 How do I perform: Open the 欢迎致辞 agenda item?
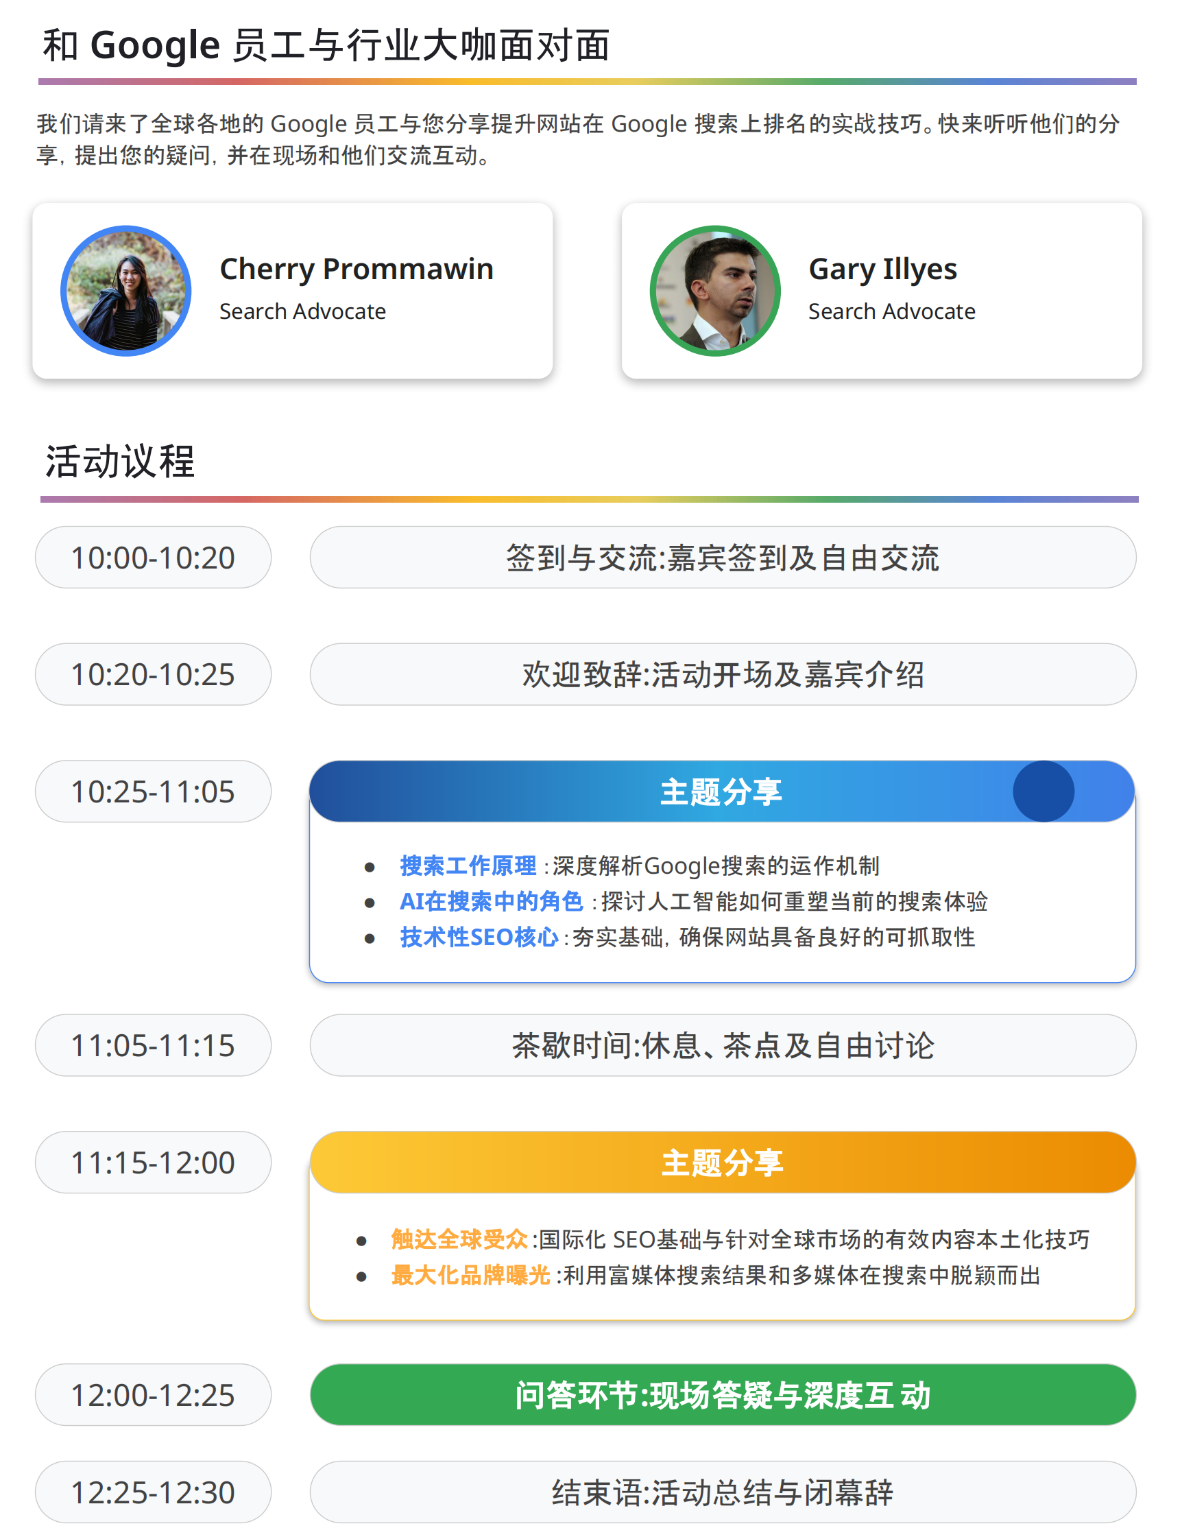pyautogui.click(x=723, y=674)
